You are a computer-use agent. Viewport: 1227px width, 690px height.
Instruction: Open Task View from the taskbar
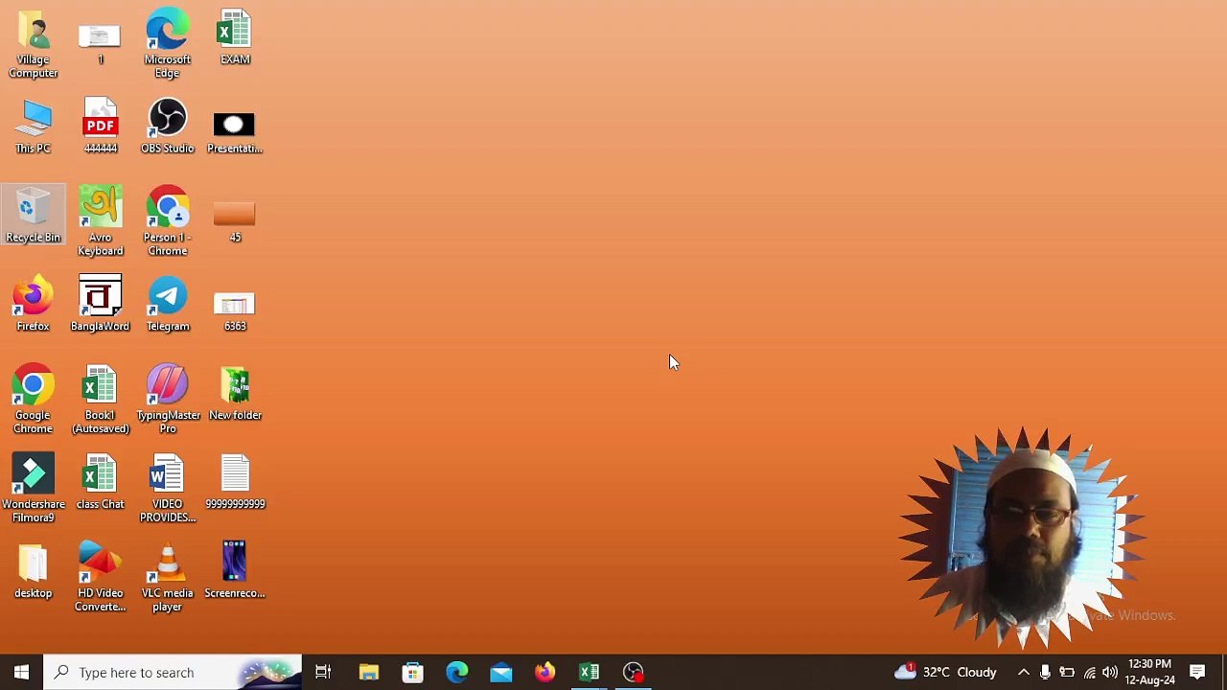point(323,672)
